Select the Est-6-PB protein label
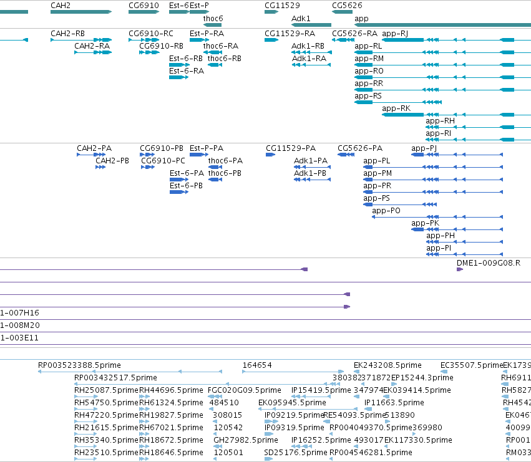This screenshot has height=462, width=531. click(186, 186)
